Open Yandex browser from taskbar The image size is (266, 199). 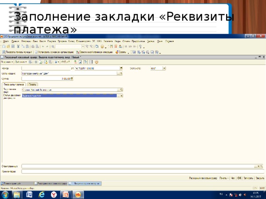[x=54, y=195]
